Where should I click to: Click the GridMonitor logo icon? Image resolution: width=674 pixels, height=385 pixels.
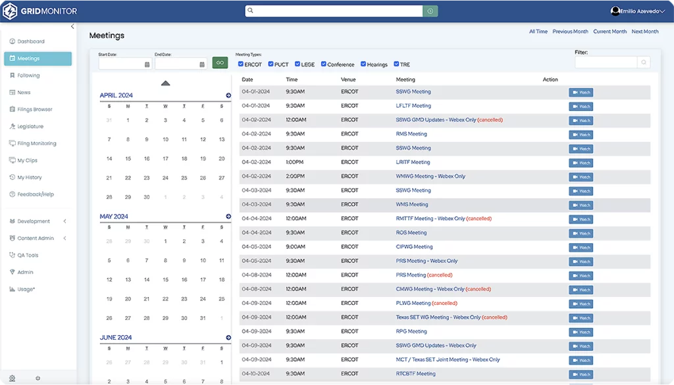coord(10,11)
